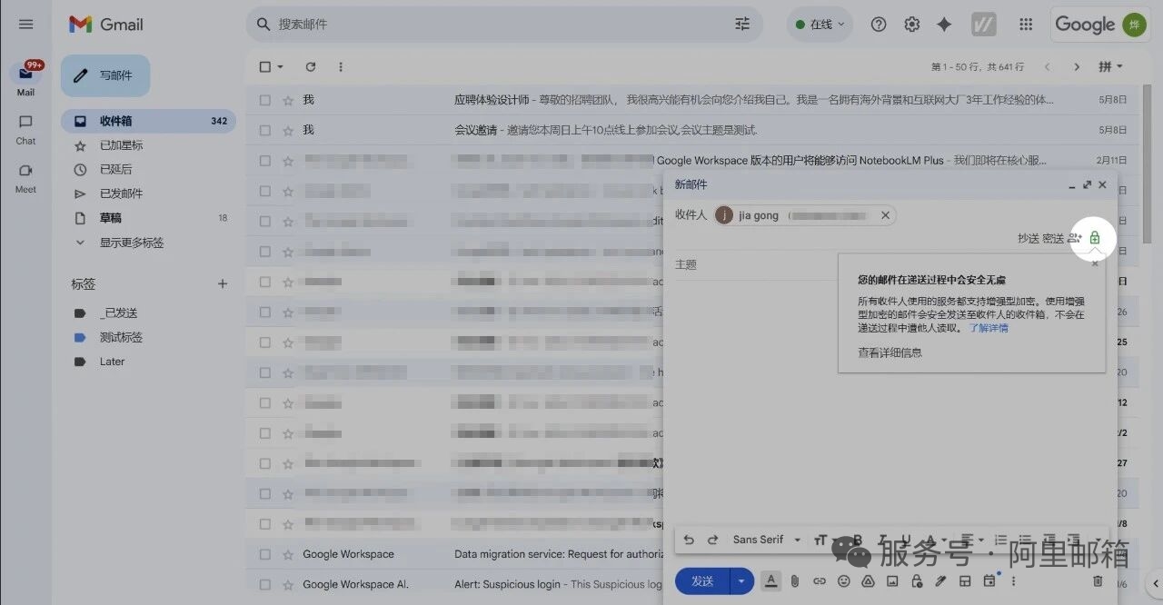Image resolution: width=1163 pixels, height=605 pixels.
Task: Insert an emoji into the email
Action: coord(843,580)
